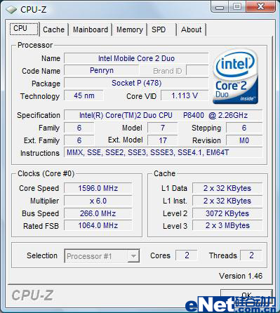Click the Threads count field
The image size is (280, 313).
click(251, 255)
